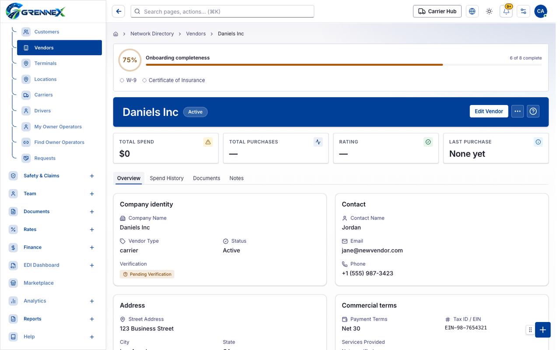
Task: Expand the EDI Dashboard section
Action: (92, 266)
